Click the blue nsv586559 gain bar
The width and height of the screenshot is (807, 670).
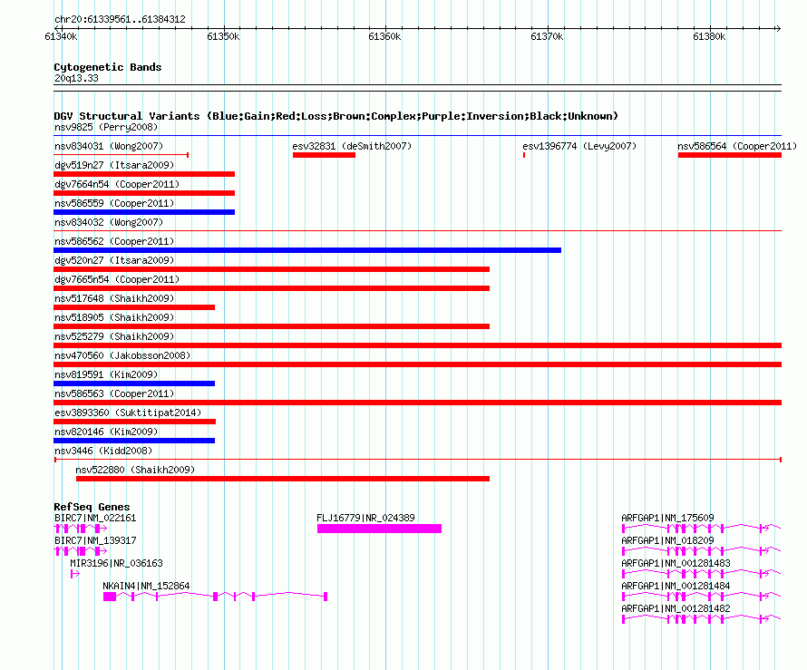click(x=144, y=212)
